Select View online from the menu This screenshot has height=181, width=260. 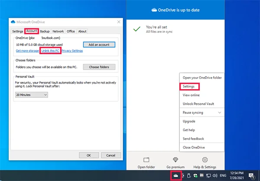[x=202, y=95]
